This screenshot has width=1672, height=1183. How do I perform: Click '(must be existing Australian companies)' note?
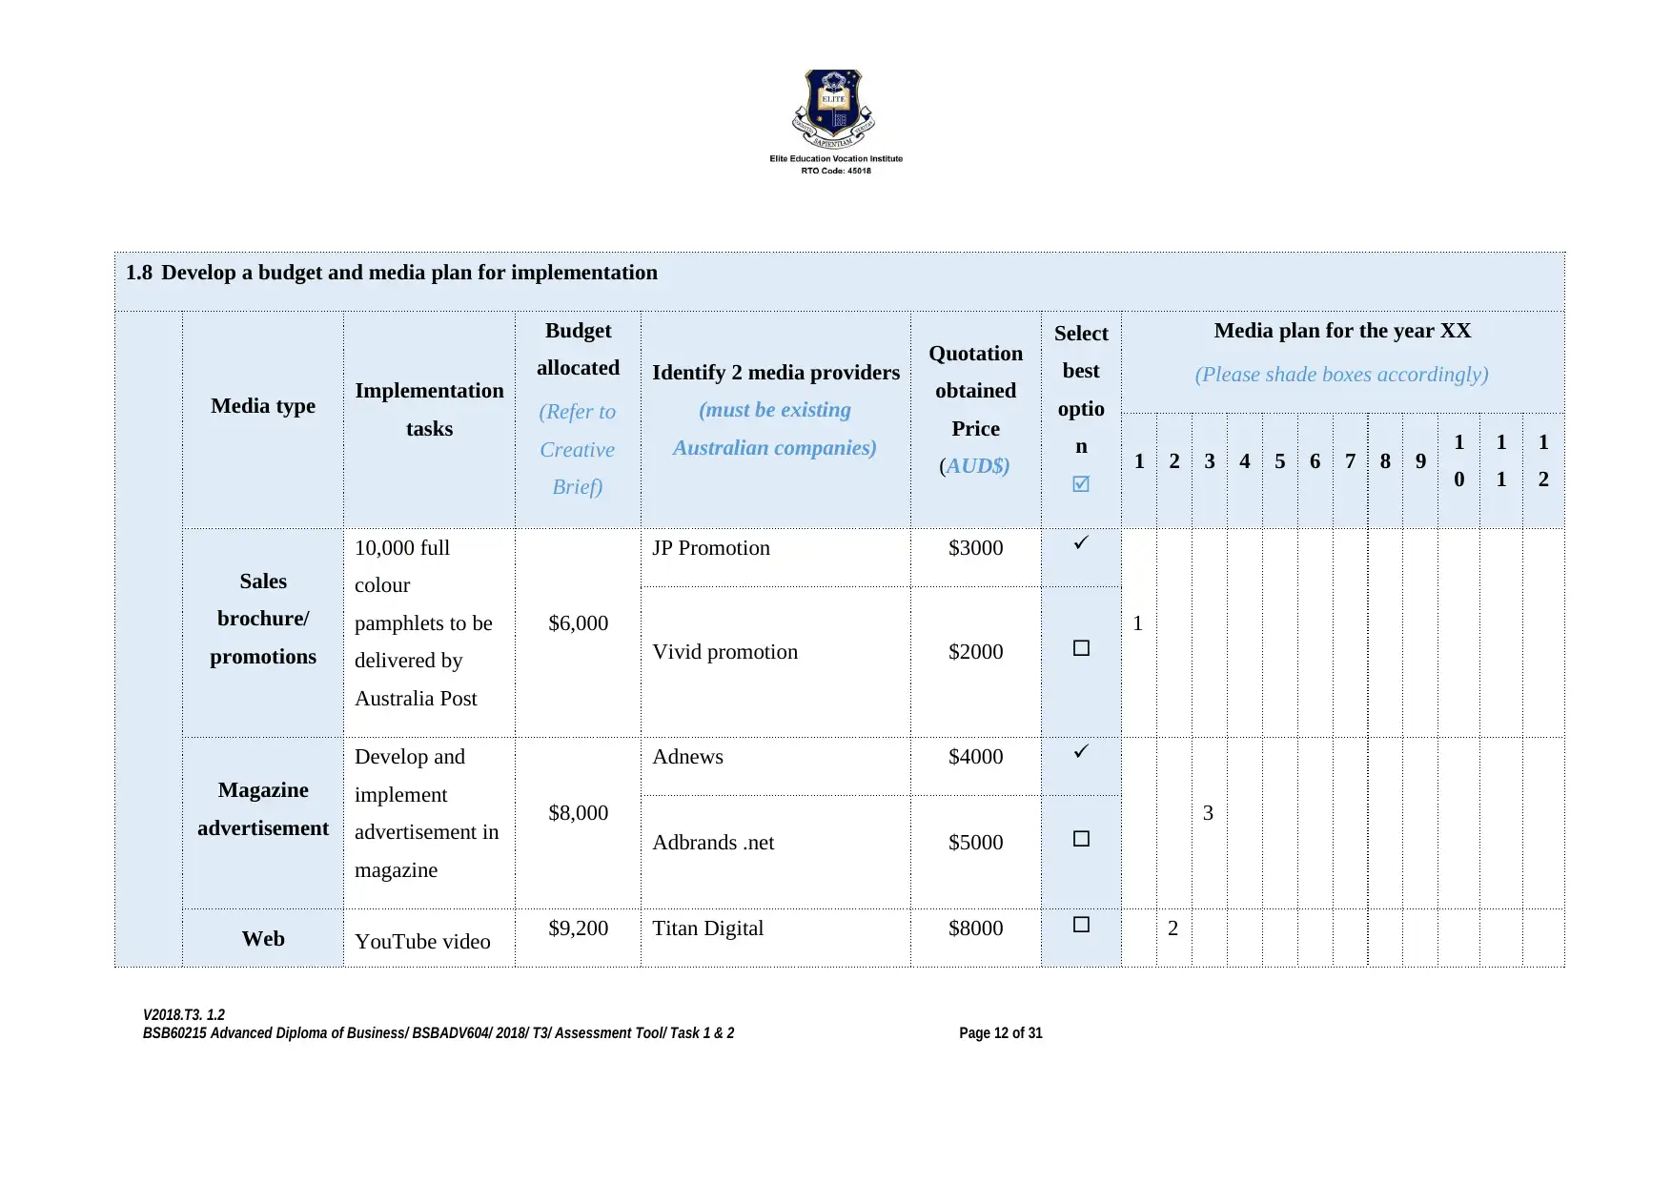pyautogui.click(x=774, y=429)
